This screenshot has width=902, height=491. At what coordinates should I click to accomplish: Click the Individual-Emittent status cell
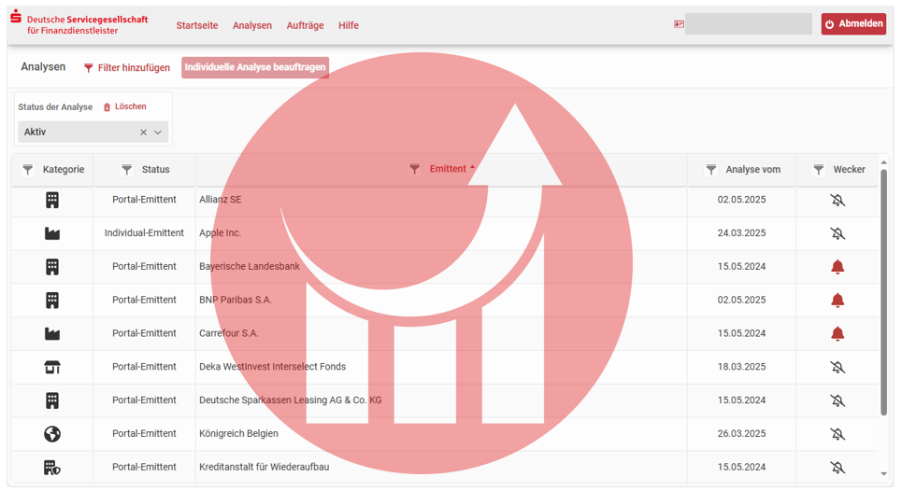pyautogui.click(x=144, y=233)
